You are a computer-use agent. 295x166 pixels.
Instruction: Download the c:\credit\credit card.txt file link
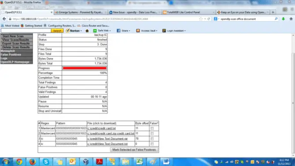pos(102,129)
